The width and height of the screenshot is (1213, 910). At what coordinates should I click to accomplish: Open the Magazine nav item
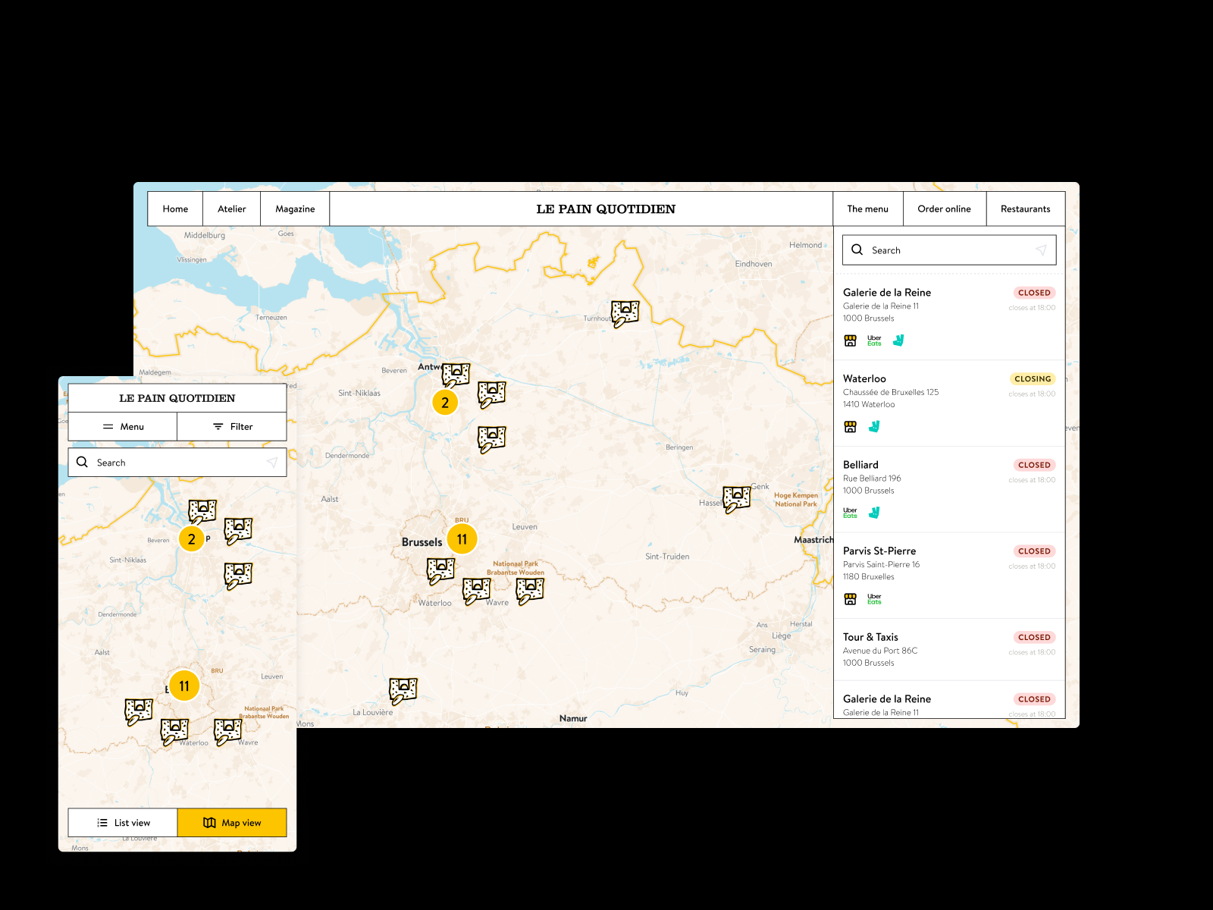[x=295, y=209]
